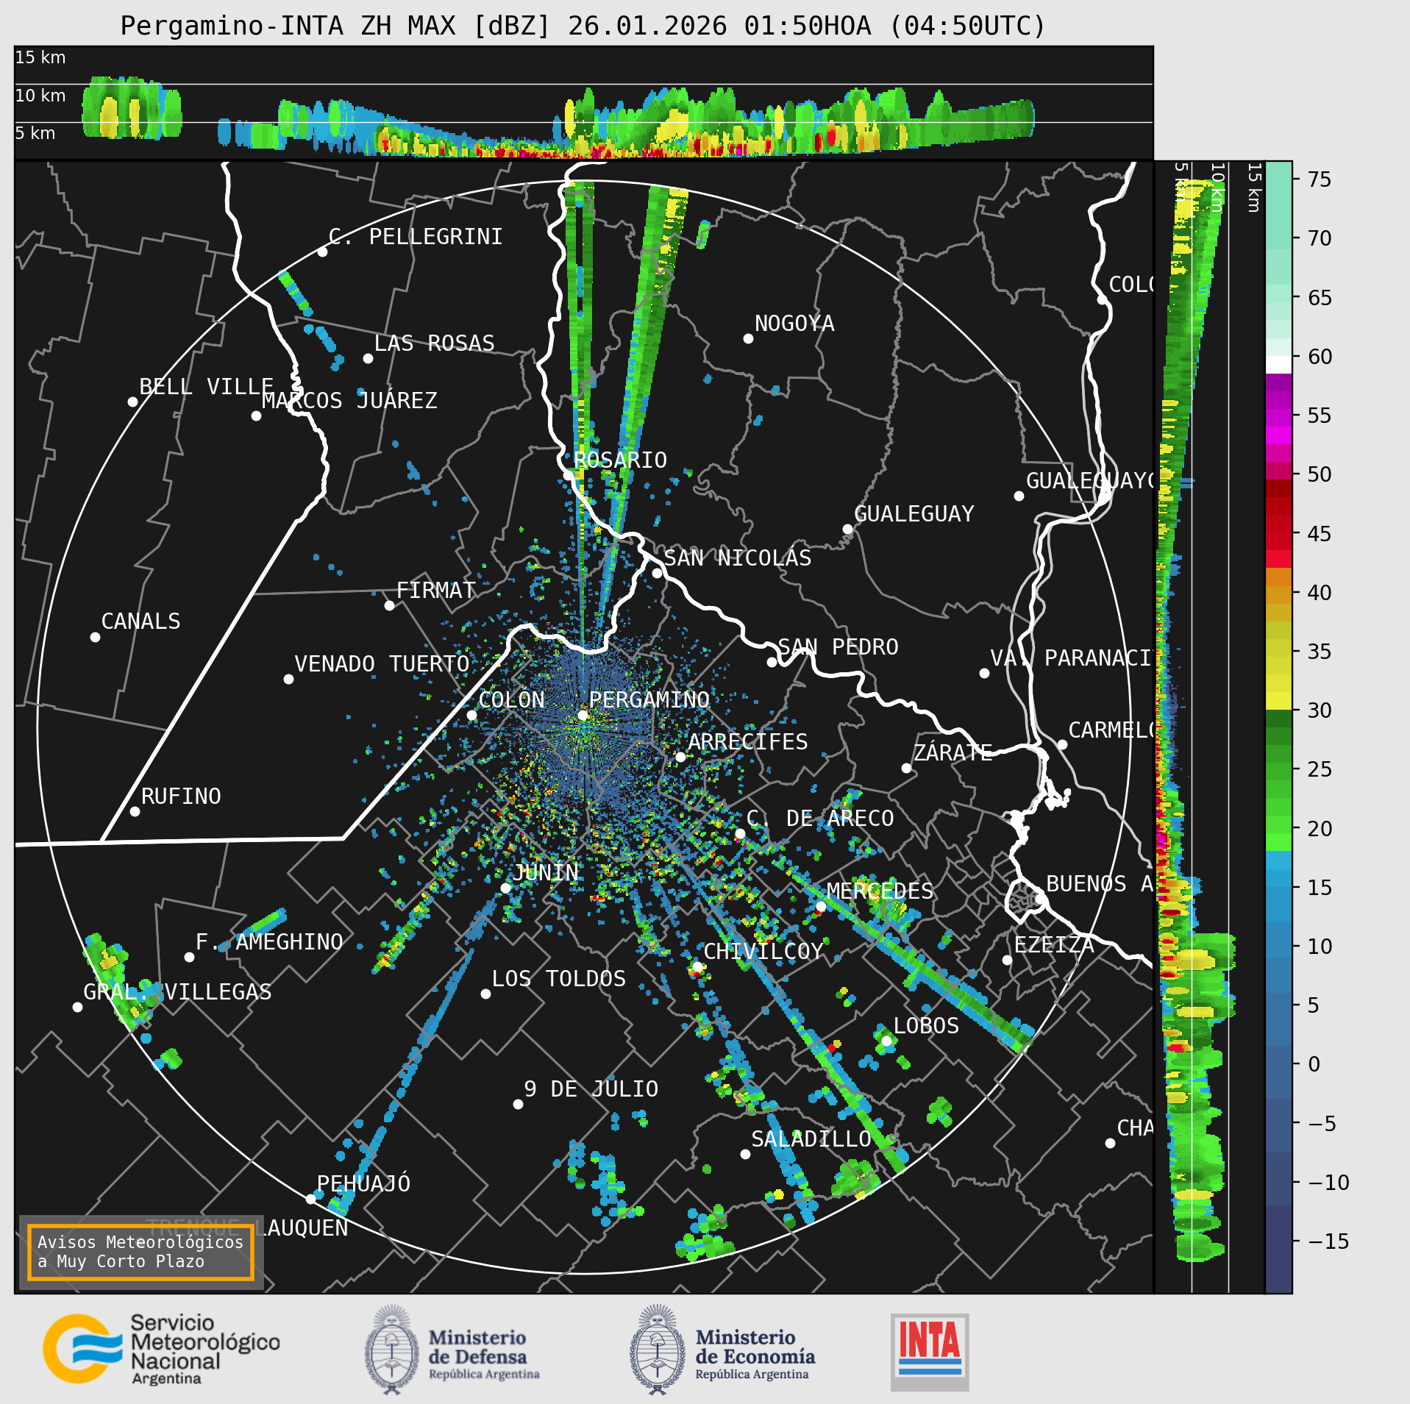Select the SAN NICOLÁS label
Screen dimensions: 1410x1404
click(738, 557)
